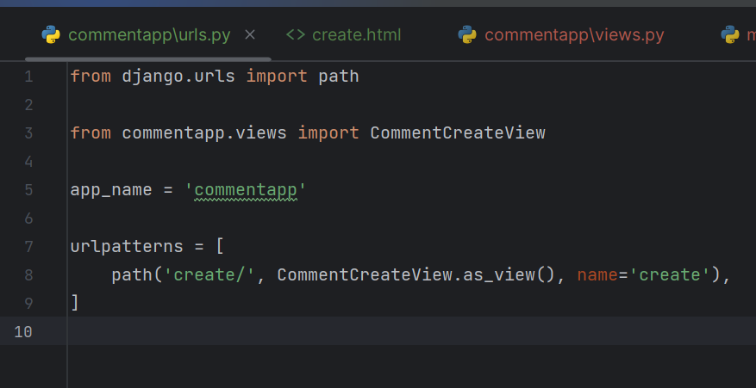Click 'django.urls' in the first import
The width and height of the screenshot is (756, 388).
[178, 77]
